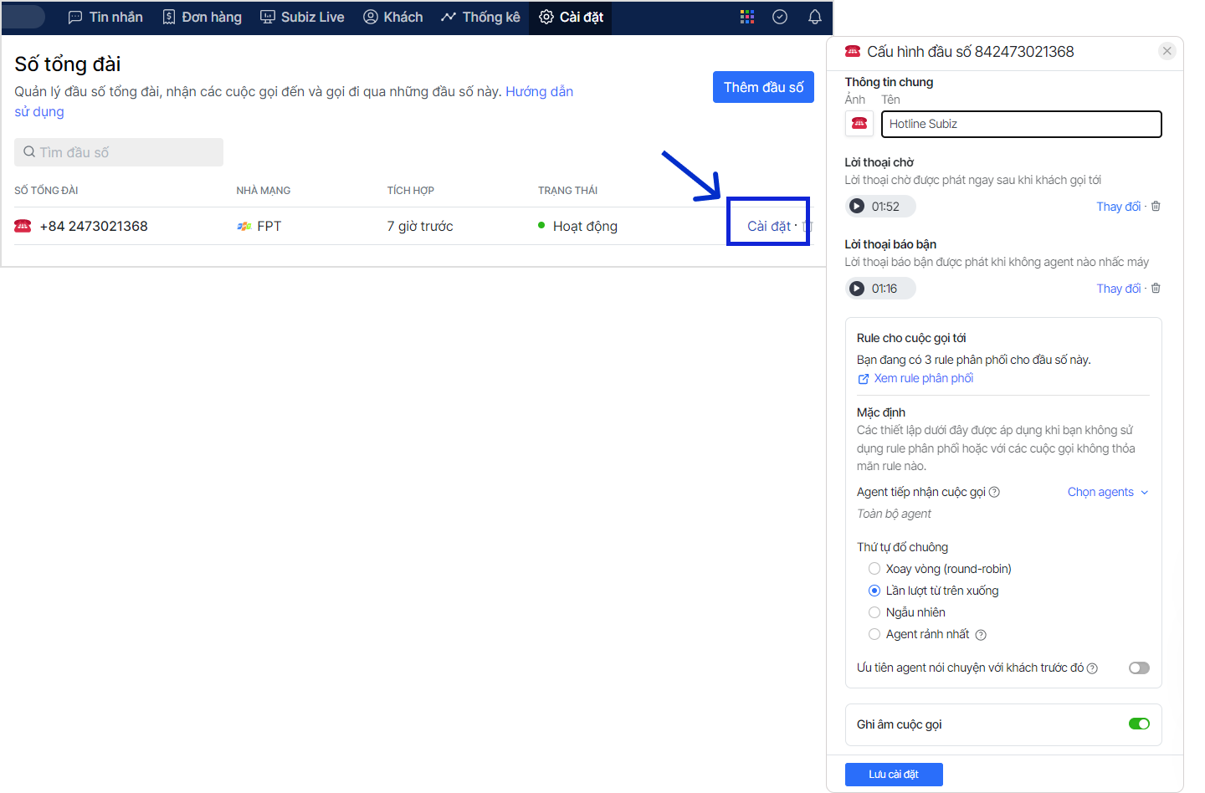Select Xoay vòng (round-robin) ring order
The image size is (1205, 793).
(874, 569)
